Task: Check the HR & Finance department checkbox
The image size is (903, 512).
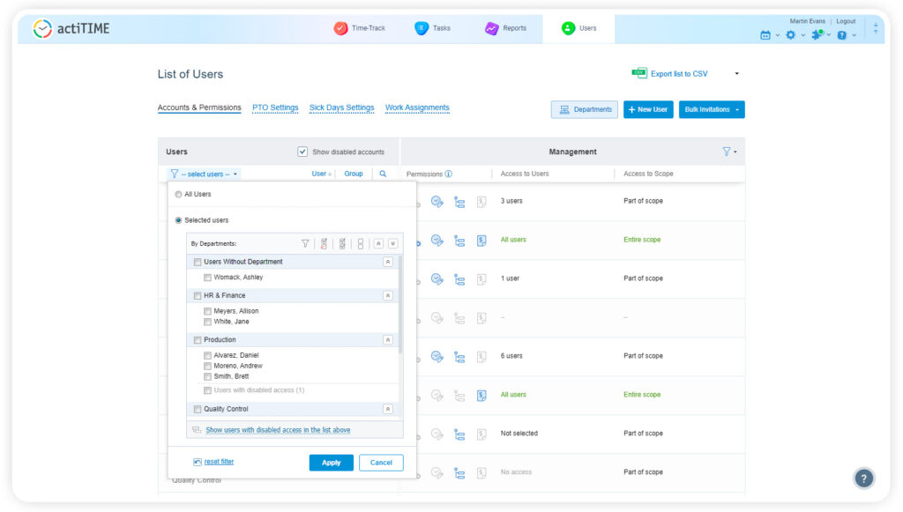Action: (197, 294)
